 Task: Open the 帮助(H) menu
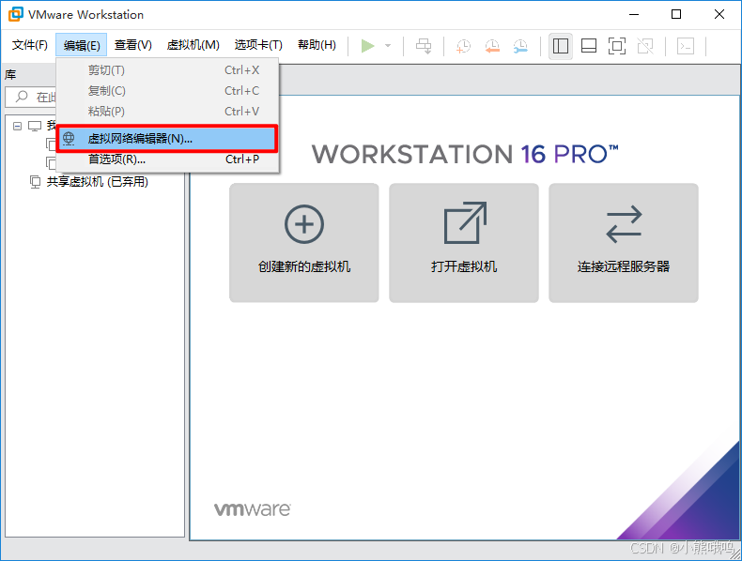[x=317, y=45]
